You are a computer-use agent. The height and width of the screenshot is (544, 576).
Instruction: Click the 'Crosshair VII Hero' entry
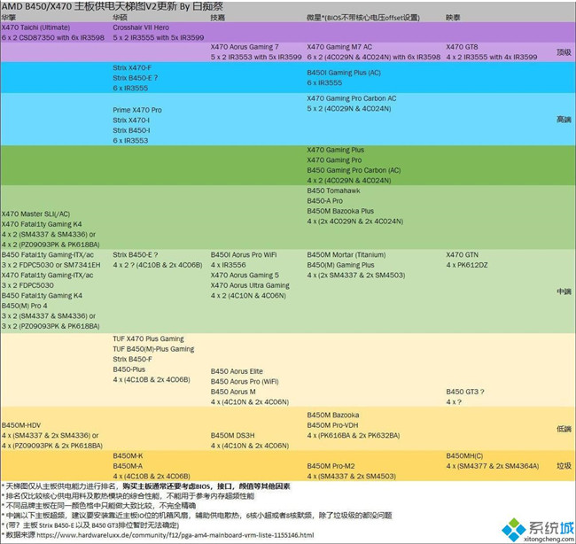pyautogui.click(x=141, y=27)
